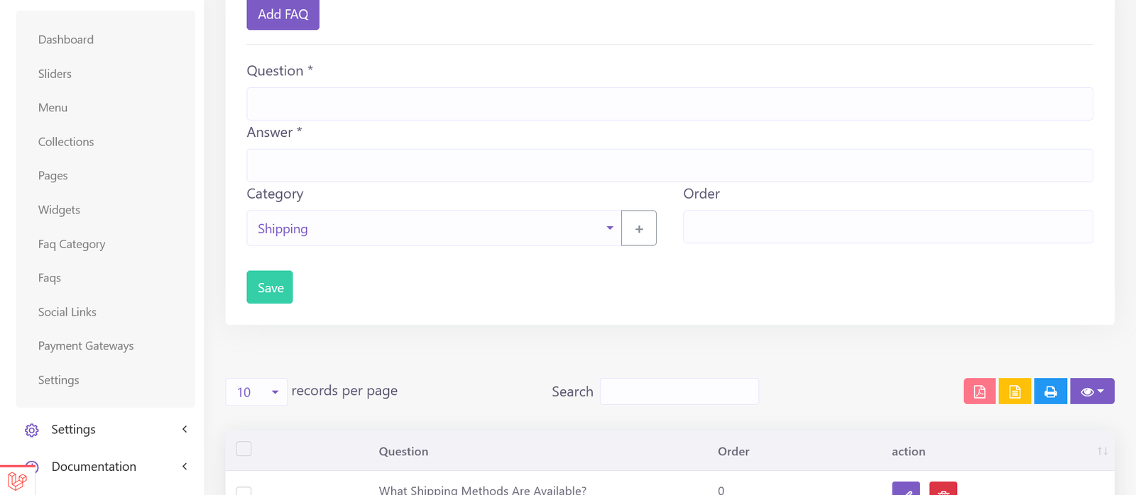Delete the Shipping Methods FAQ entry
This screenshot has width=1136, height=495.
943,489
